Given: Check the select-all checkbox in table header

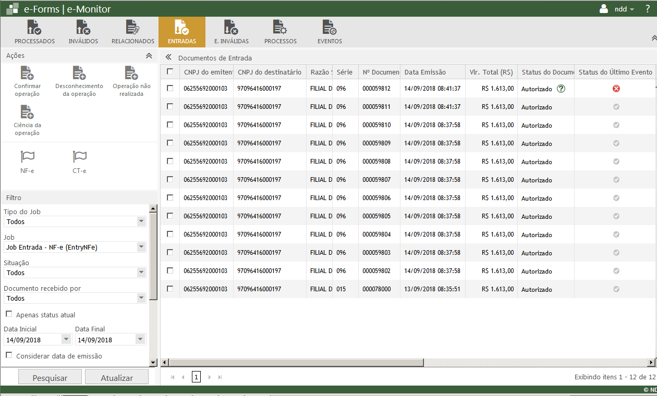Looking at the screenshot, I should tap(170, 72).
